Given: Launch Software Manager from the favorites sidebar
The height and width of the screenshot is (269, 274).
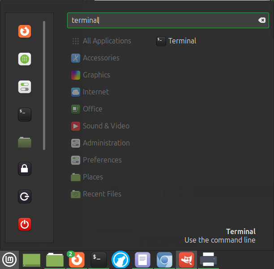Looking at the screenshot, I should tap(25, 59).
